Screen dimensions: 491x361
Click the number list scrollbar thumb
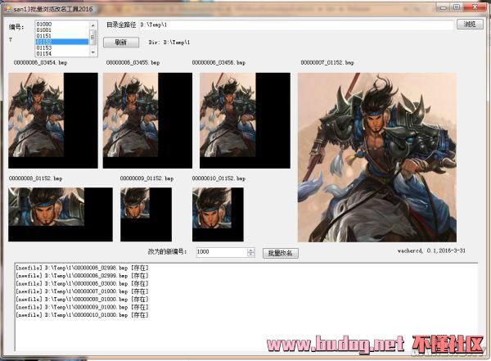coord(93,37)
